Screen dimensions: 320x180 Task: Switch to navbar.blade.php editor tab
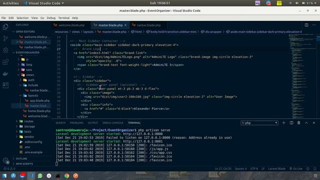148,25
